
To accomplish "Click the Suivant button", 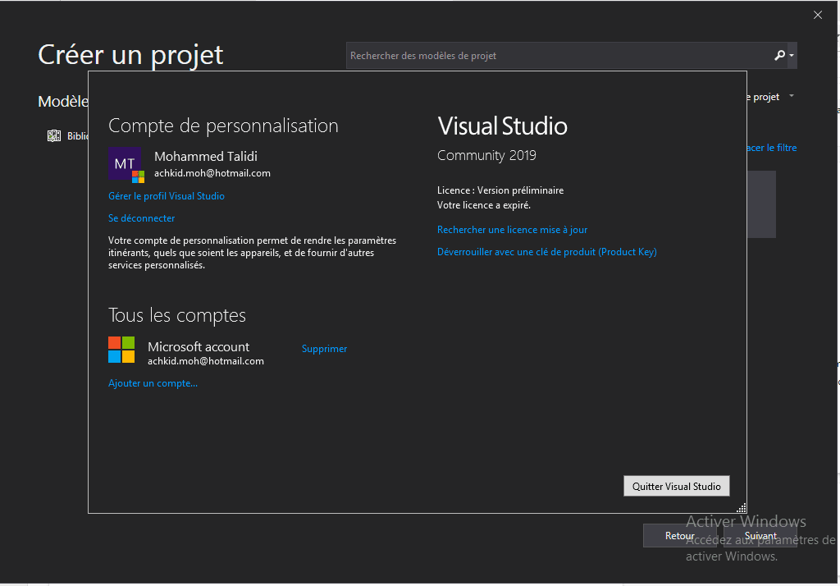I will point(760,536).
